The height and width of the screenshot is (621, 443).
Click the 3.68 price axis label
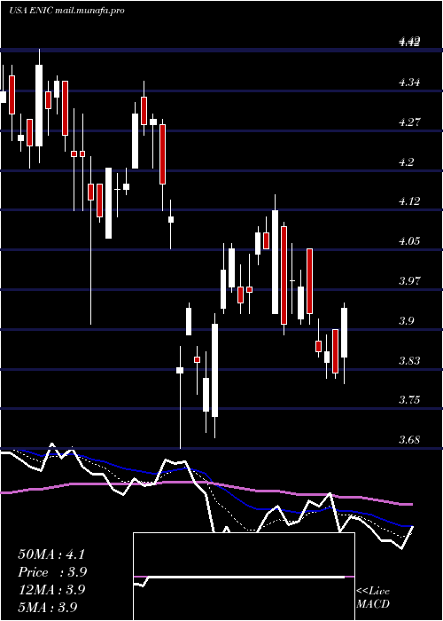point(409,440)
